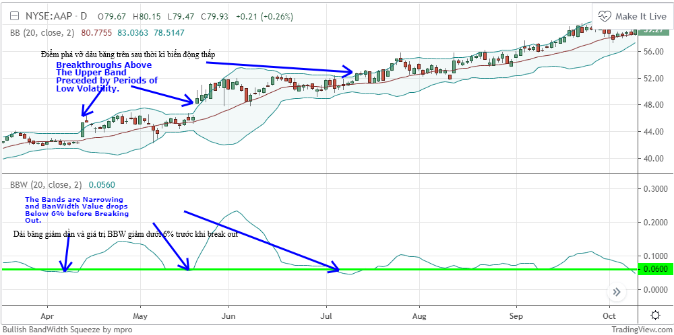The image size is (674, 335).
Task: Click the 0.1000 BBW scale label
Action: pos(654,256)
